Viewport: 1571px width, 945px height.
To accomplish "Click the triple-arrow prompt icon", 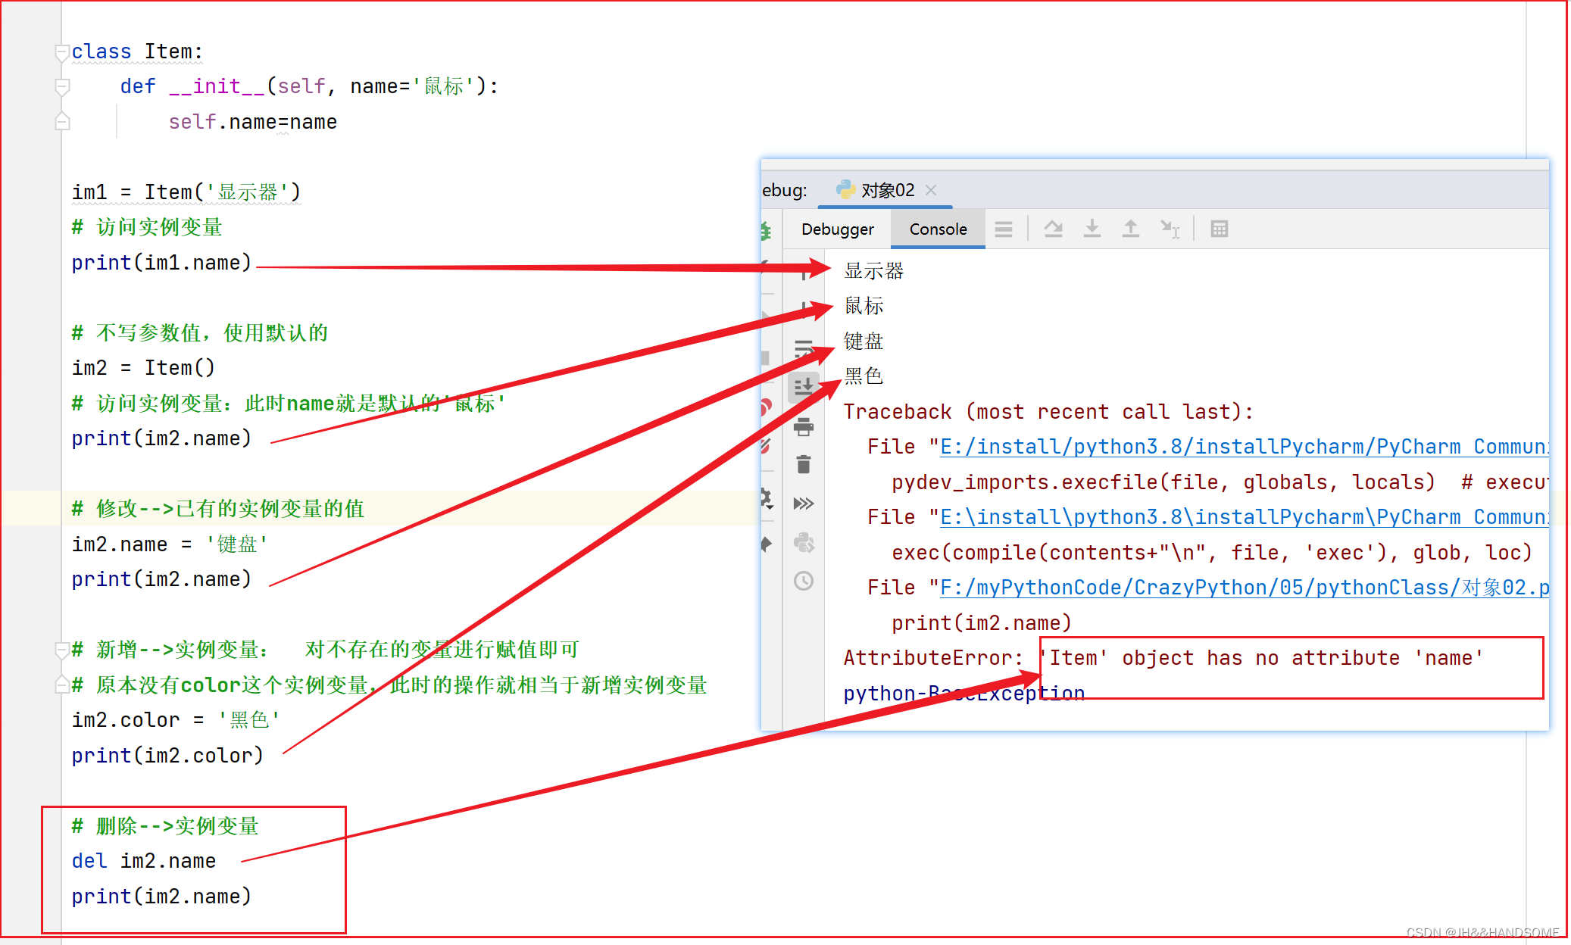I will (x=804, y=504).
